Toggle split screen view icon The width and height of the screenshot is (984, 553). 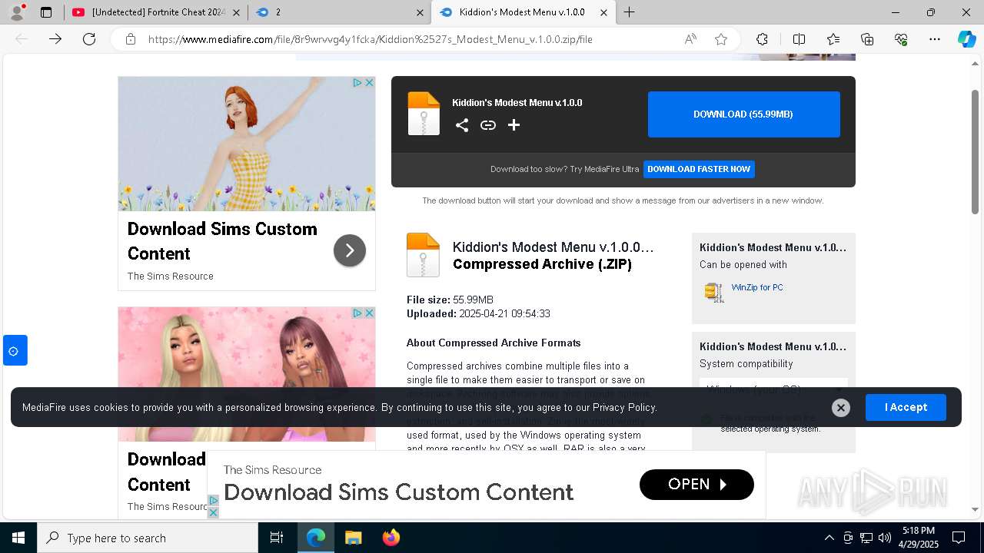[799, 39]
